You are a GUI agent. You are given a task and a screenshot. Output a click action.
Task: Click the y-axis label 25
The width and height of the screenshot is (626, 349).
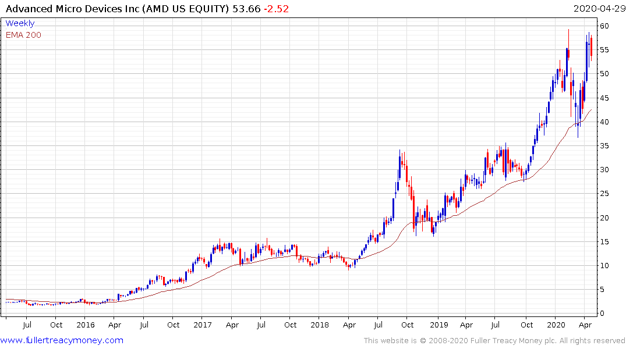point(604,194)
